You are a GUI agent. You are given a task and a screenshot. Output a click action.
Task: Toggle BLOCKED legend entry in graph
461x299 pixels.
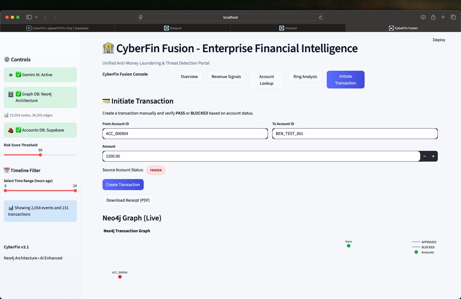click(423, 247)
